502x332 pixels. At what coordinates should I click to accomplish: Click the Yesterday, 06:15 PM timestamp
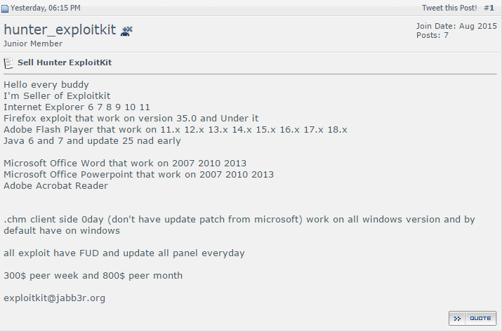click(x=46, y=8)
